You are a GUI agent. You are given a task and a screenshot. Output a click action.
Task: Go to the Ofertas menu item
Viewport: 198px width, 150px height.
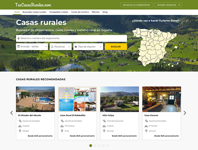(x=95, y=12)
